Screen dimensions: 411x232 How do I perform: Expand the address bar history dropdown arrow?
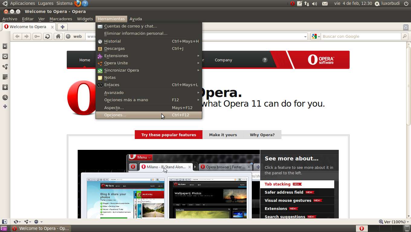[305, 37]
